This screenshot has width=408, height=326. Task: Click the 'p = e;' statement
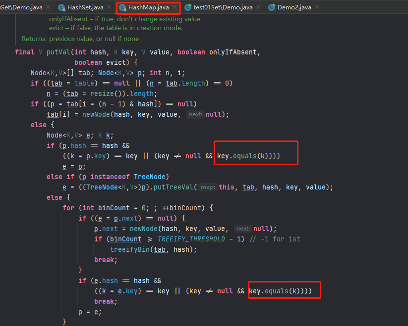coord(90,312)
